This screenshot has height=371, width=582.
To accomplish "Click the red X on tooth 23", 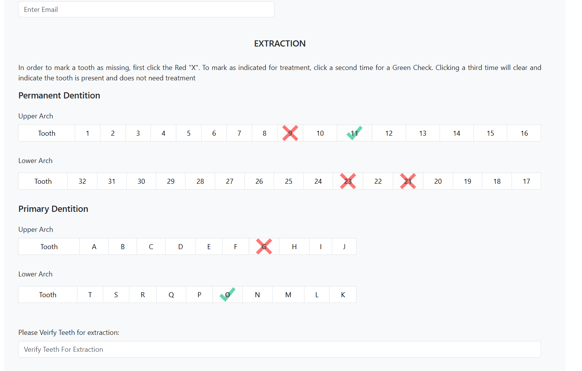I will [x=348, y=181].
